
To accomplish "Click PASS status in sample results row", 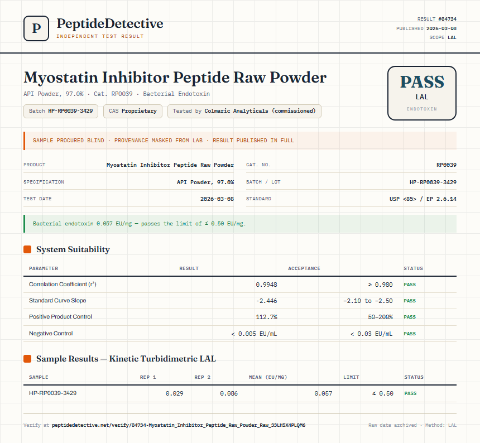I will tap(410, 393).
